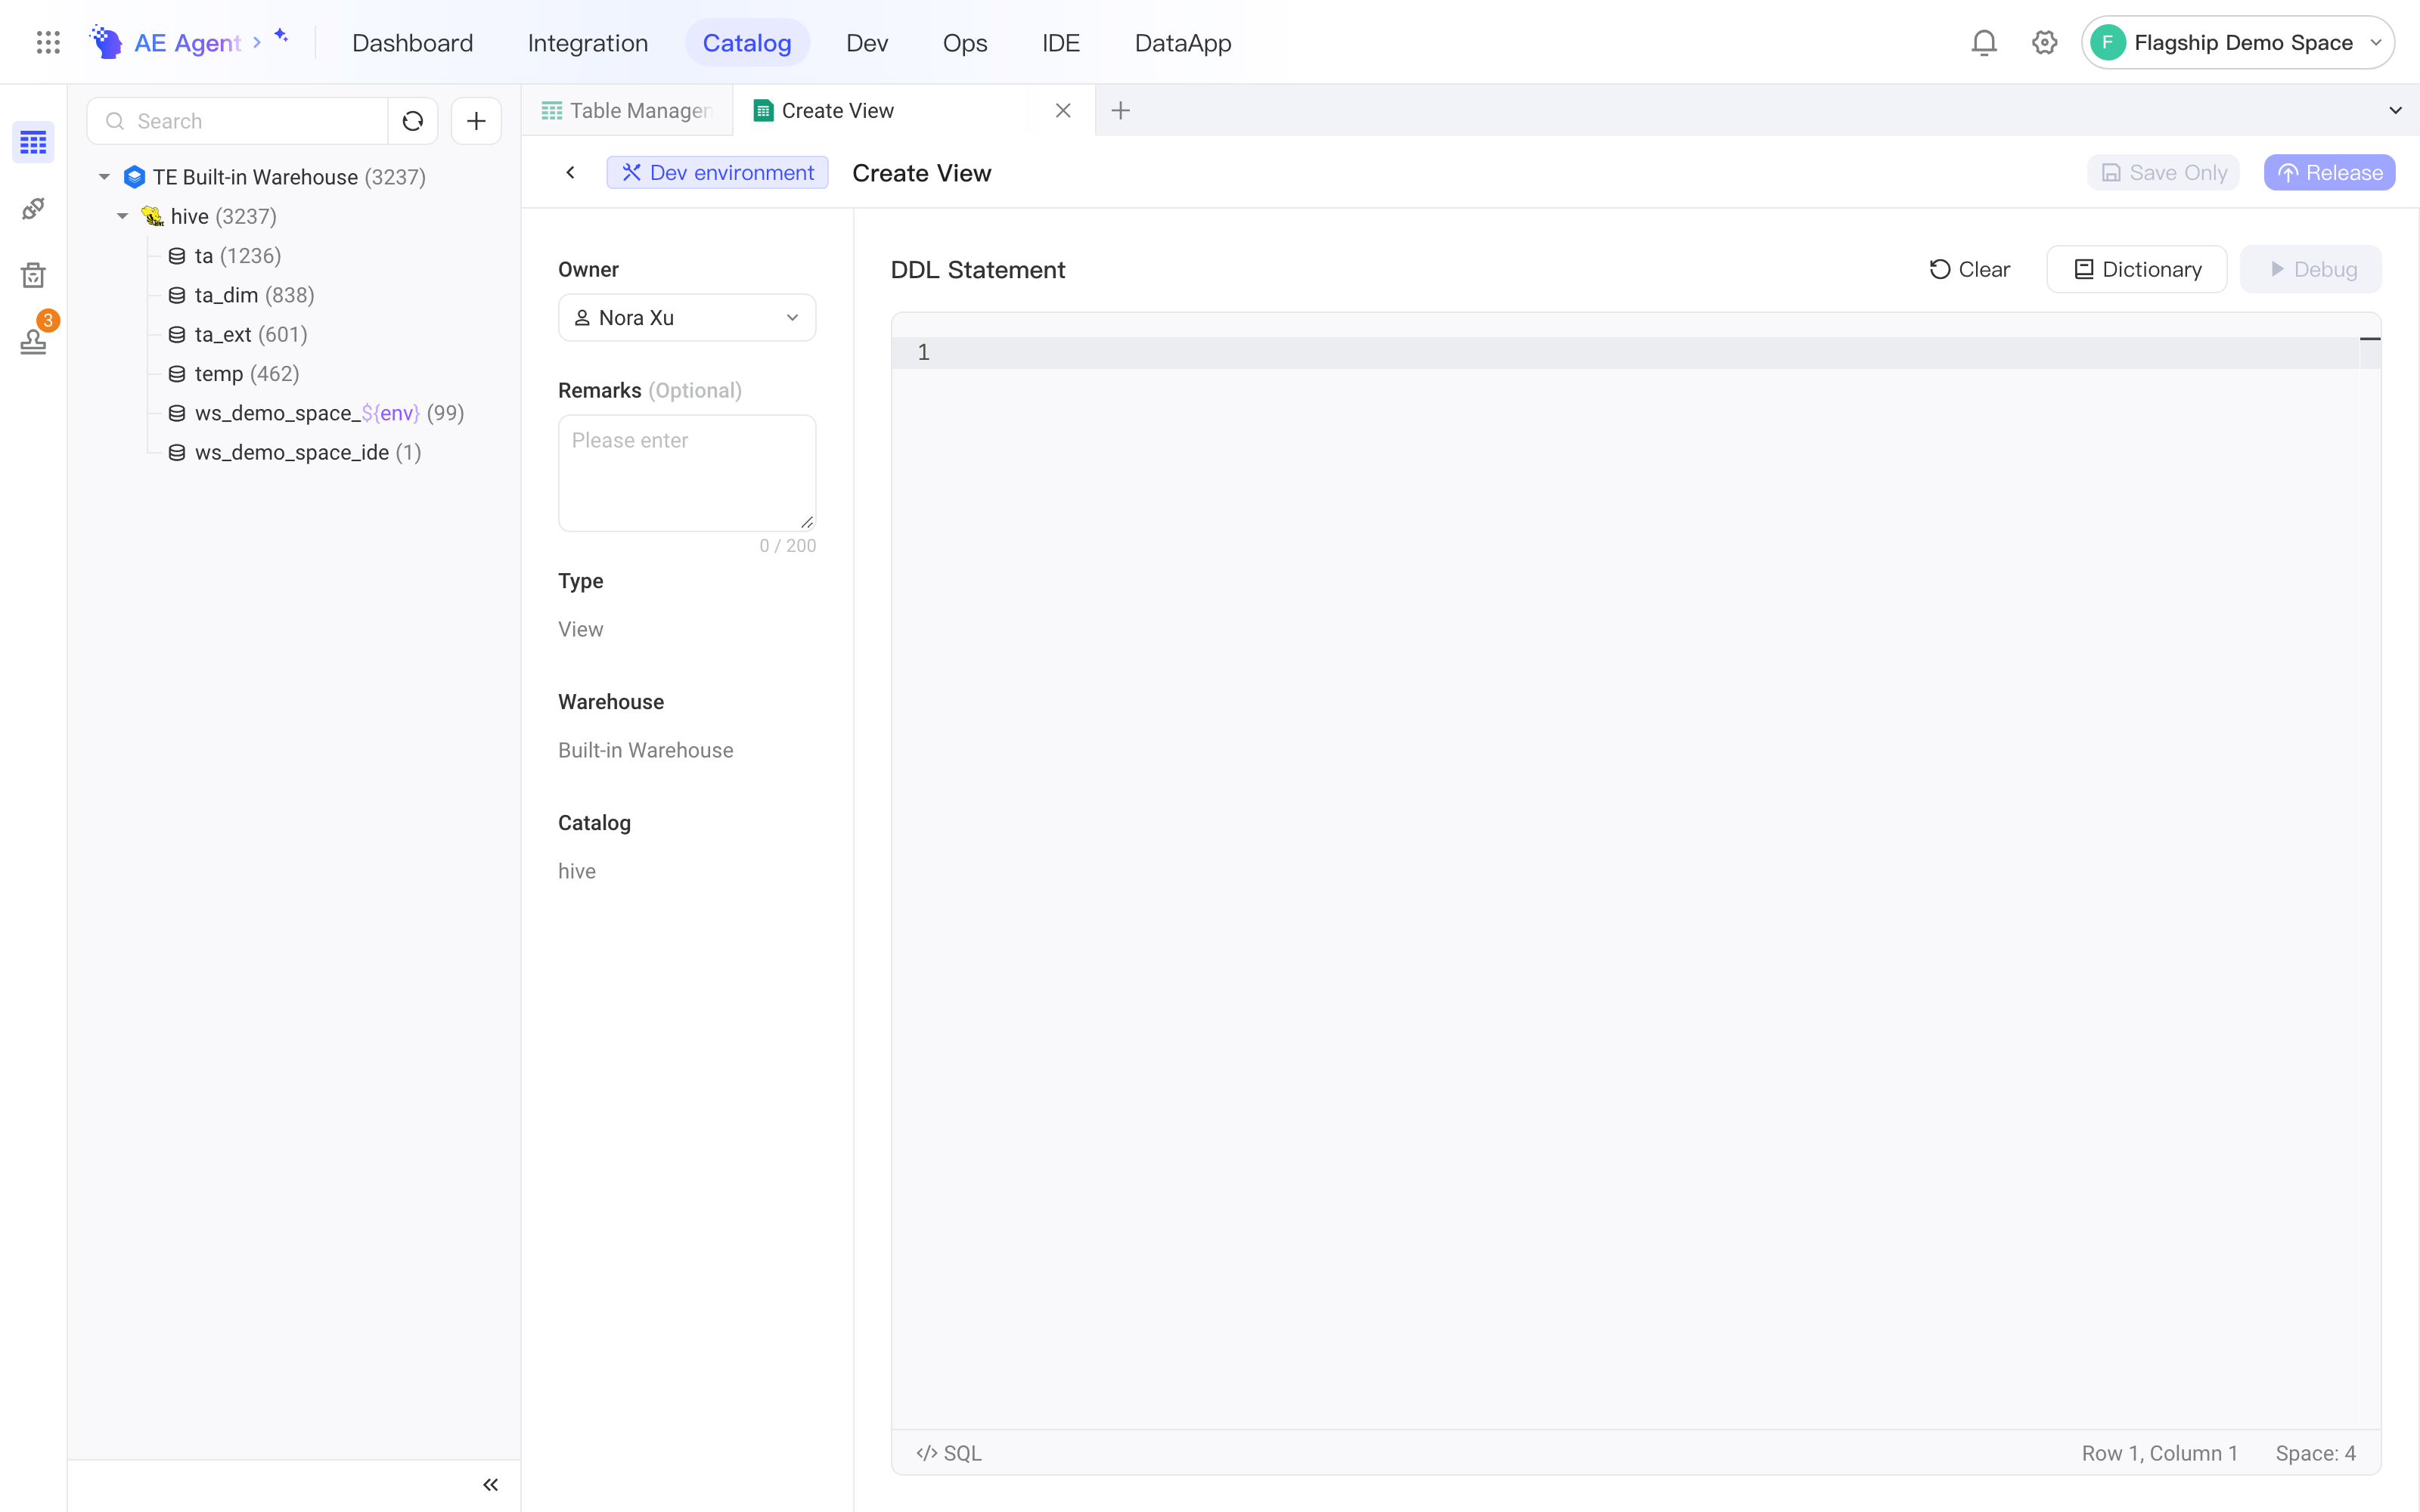Select the ws_demo_space_ide database node

pos(295,452)
